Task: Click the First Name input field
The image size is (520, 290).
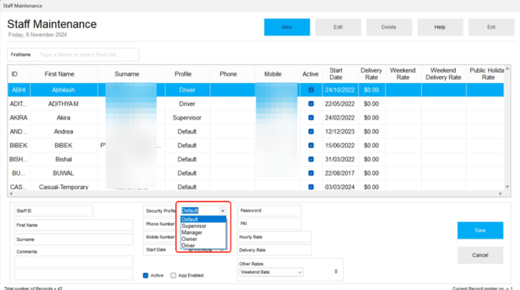Action: [73, 225]
